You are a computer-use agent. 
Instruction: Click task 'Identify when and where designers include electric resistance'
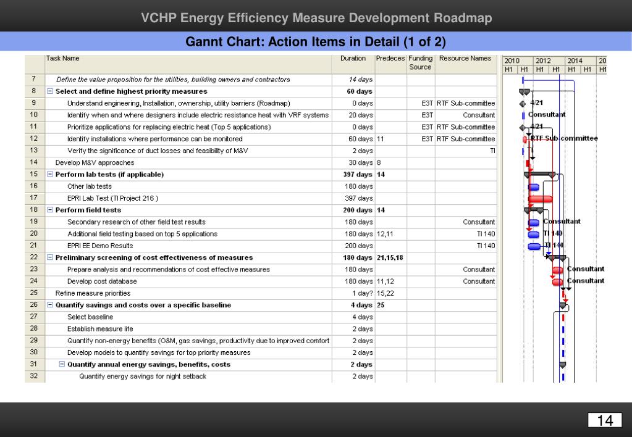(198, 115)
